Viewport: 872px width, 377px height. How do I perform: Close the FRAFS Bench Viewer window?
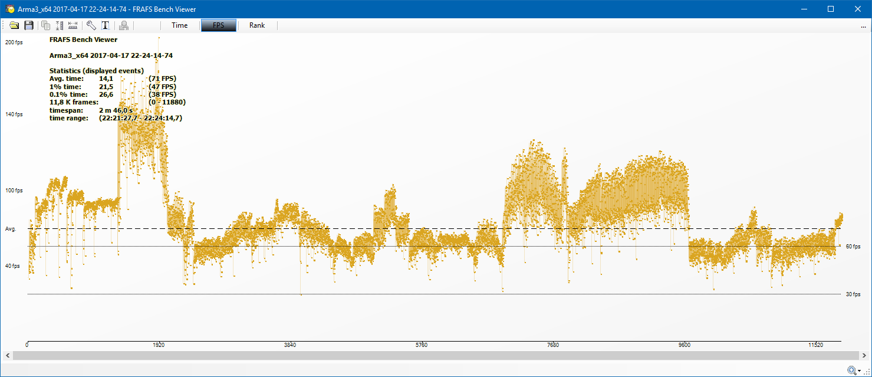[x=858, y=9]
